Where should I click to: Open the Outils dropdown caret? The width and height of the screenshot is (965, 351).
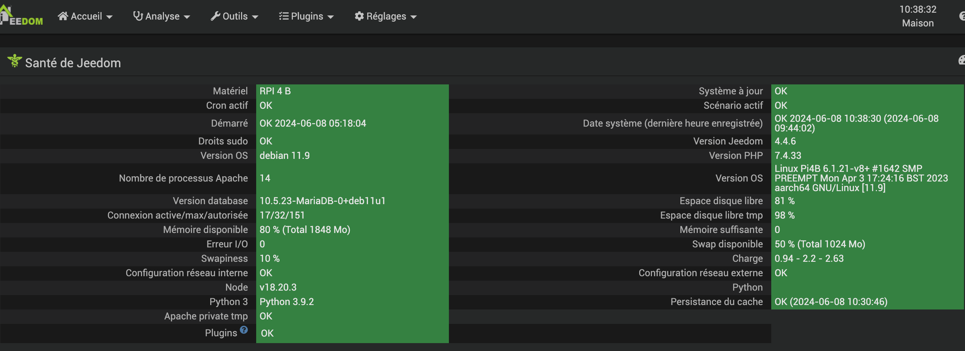[x=255, y=17]
